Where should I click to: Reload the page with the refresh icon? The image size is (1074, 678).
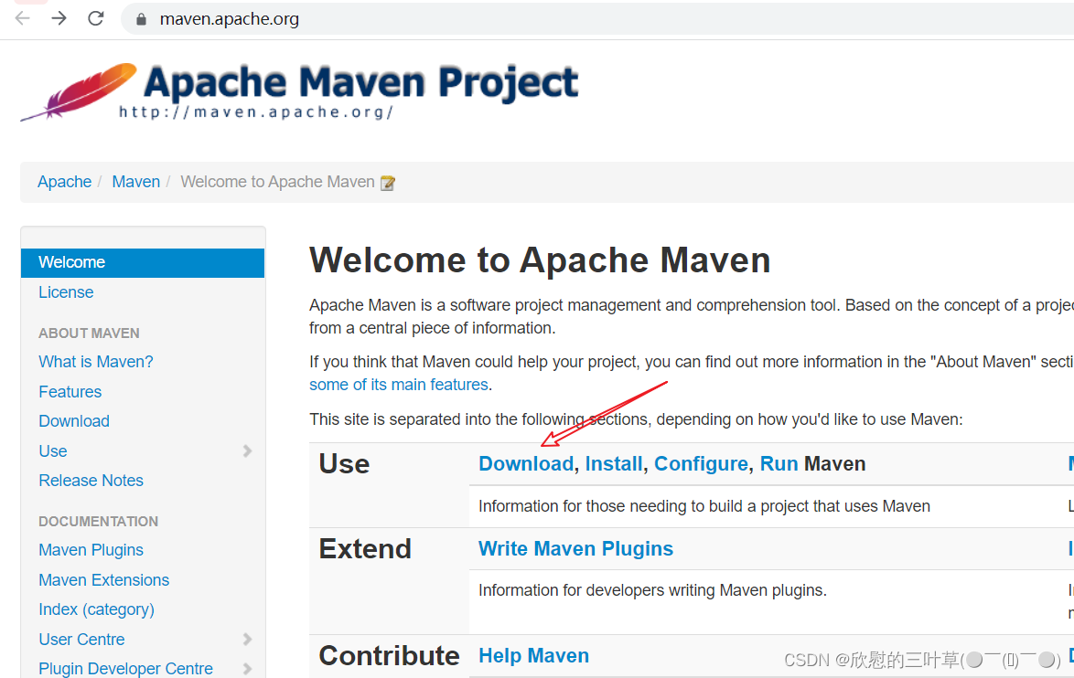point(96,18)
